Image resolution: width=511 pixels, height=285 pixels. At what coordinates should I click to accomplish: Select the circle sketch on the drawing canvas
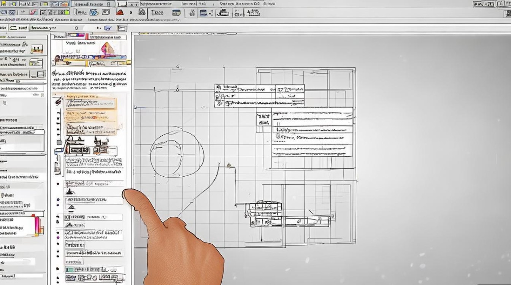(177, 152)
